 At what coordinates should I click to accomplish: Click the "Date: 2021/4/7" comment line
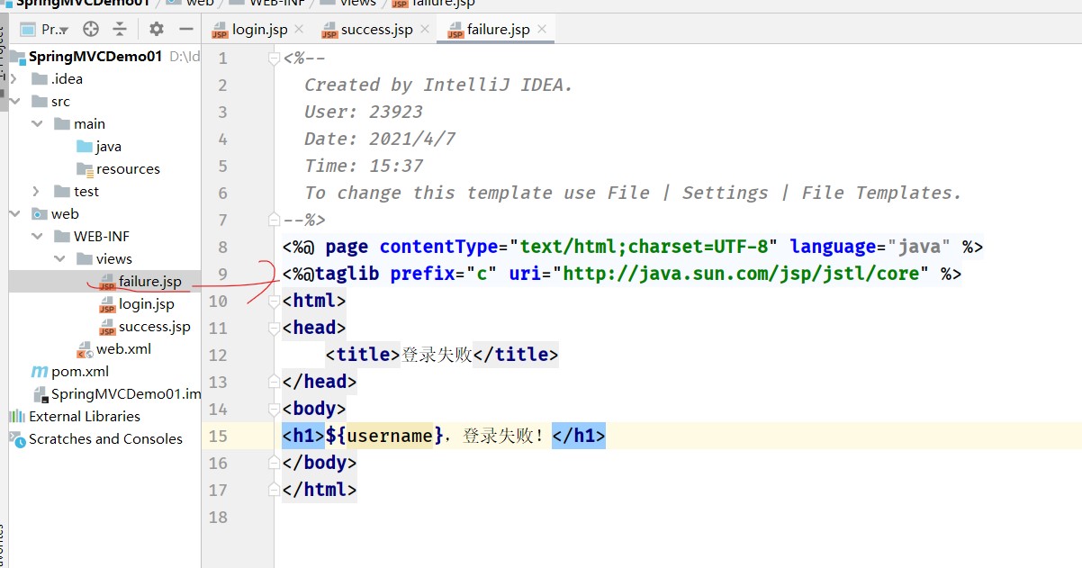pyautogui.click(x=379, y=139)
